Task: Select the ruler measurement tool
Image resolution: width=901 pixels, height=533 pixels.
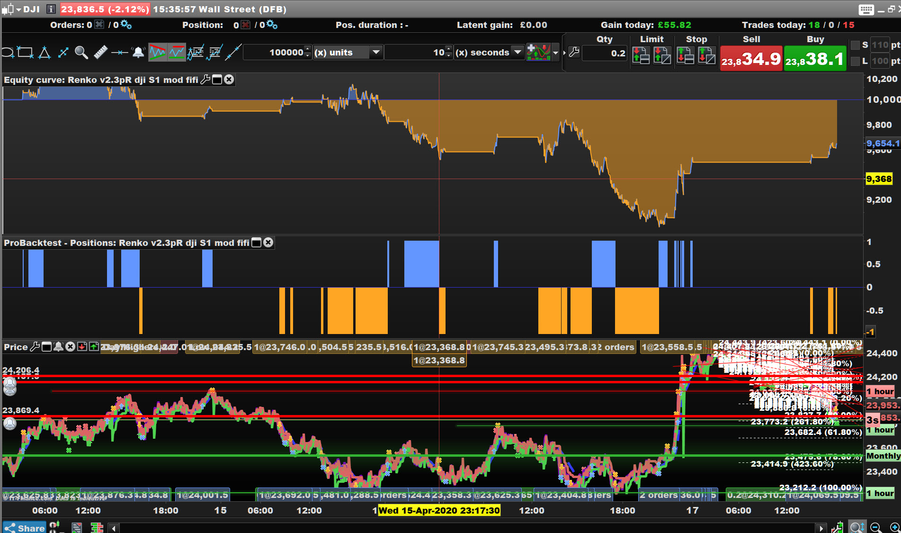Action: point(100,52)
